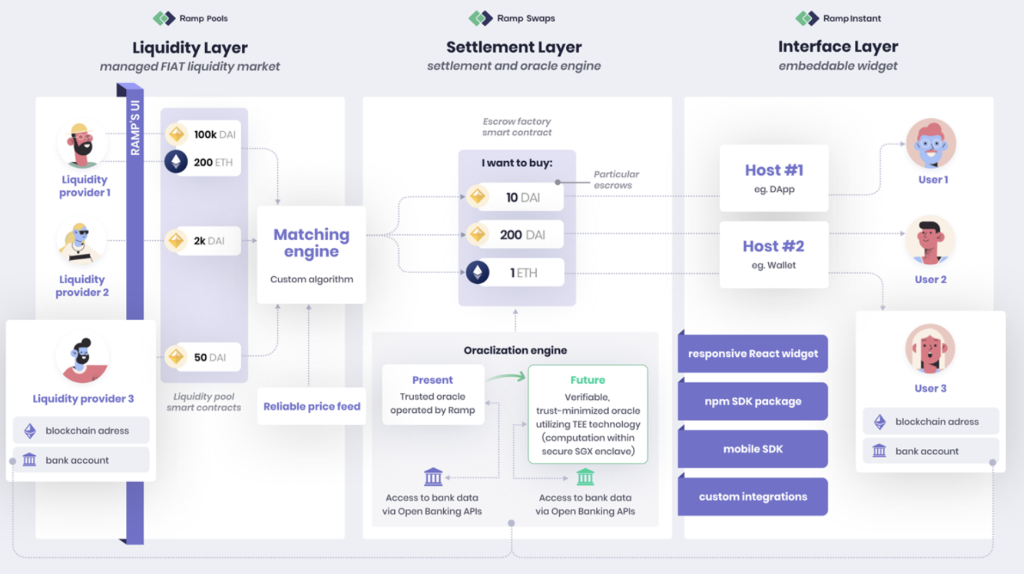The height and width of the screenshot is (574, 1024).
Task: Click the Ramp Pools logo icon
Action: coord(164,19)
